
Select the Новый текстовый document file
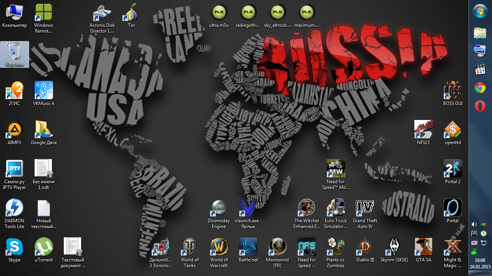click(x=44, y=214)
